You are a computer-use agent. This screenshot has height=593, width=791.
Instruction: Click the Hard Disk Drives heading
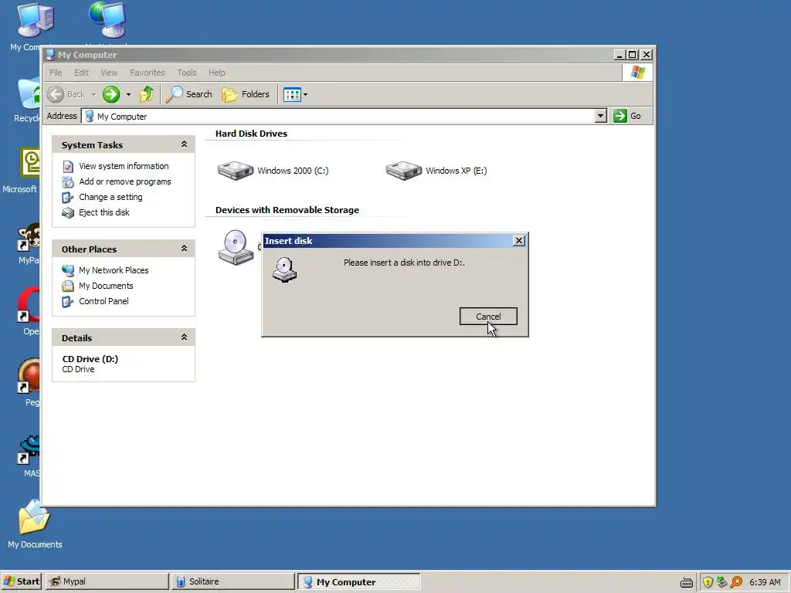tap(251, 134)
